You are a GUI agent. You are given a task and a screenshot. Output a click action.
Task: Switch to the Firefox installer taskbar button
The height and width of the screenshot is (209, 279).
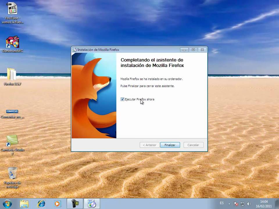click(92, 204)
